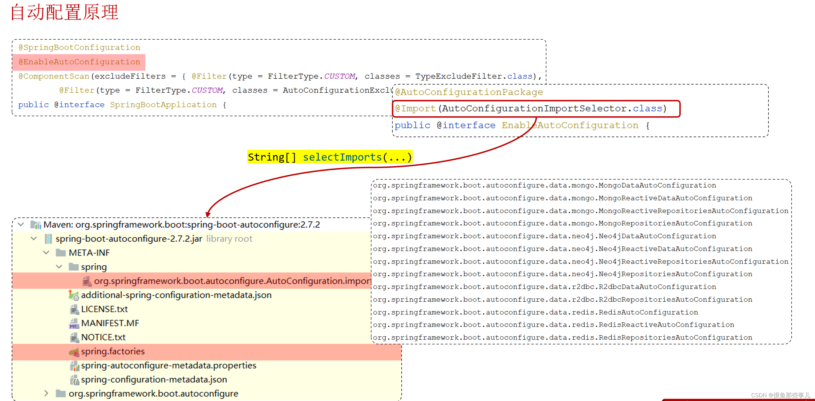Select the org.springframework.boot.autoconfigure package name
Viewport: 815px width, 401px height.
[153, 393]
